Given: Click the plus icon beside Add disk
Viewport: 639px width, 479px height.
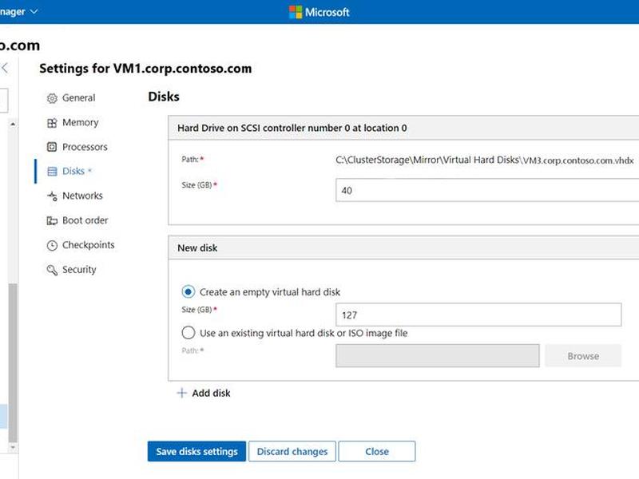Looking at the screenshot, I should pyautogui.click(x=182, y=393).
